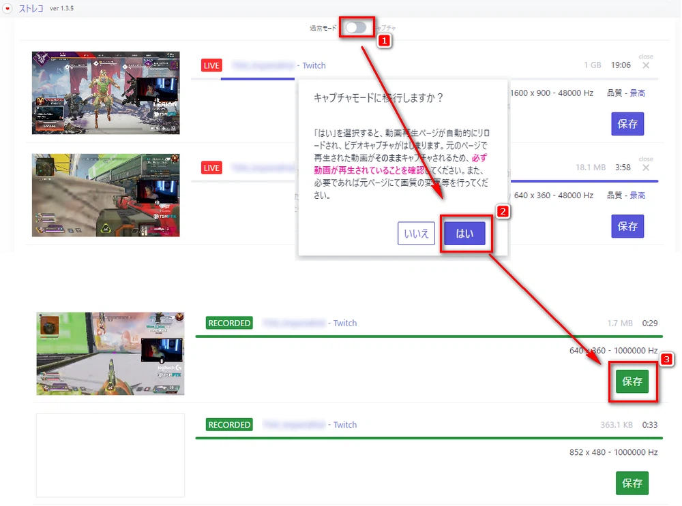Click progress bar of the 0:33 recorded clip
This screenshot has height=506, width=682.
pyautogui.click(x=429, y=438)
